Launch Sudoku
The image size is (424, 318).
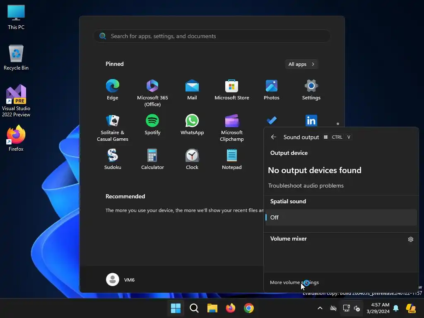click(x=113, y=159)
